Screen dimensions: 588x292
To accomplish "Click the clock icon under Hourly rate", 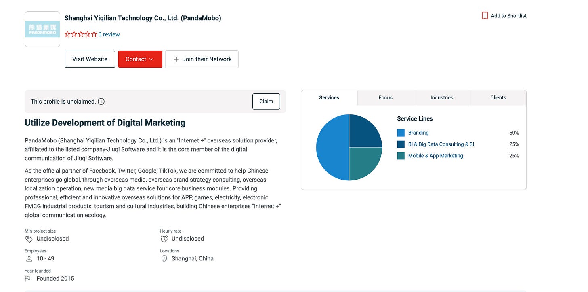I will click(164, 239).
